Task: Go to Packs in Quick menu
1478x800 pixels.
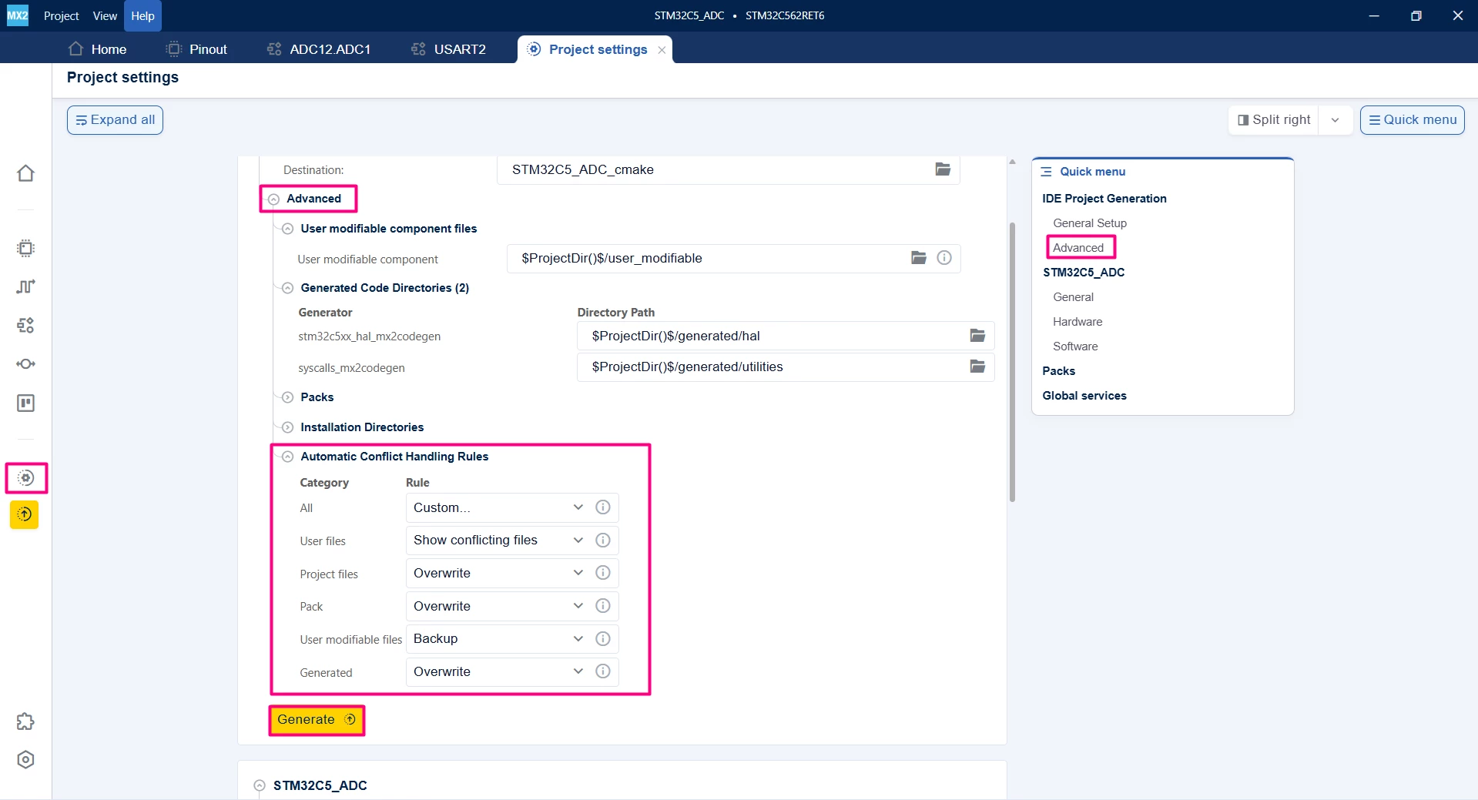Action: (1058, 371)
